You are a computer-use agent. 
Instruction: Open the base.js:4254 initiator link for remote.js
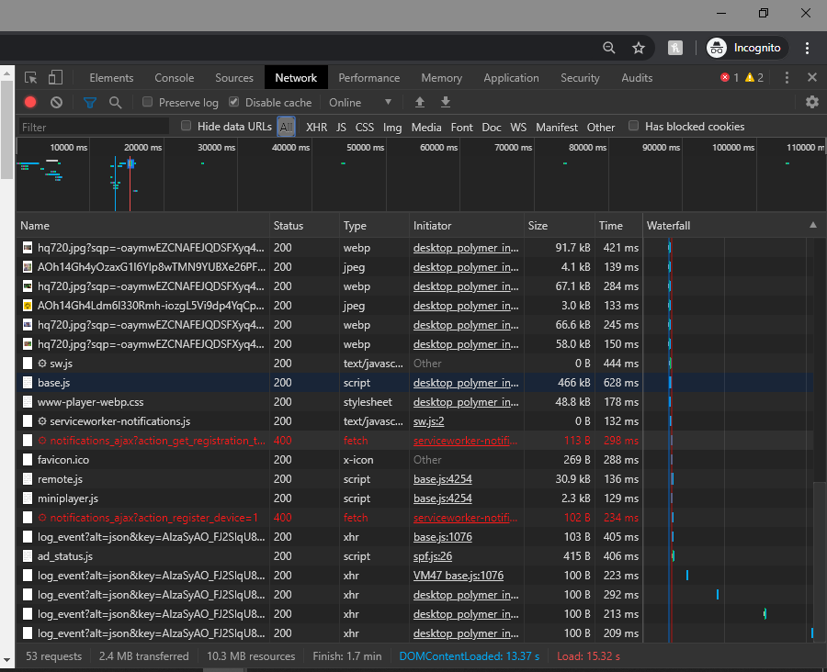pos(442,479)
